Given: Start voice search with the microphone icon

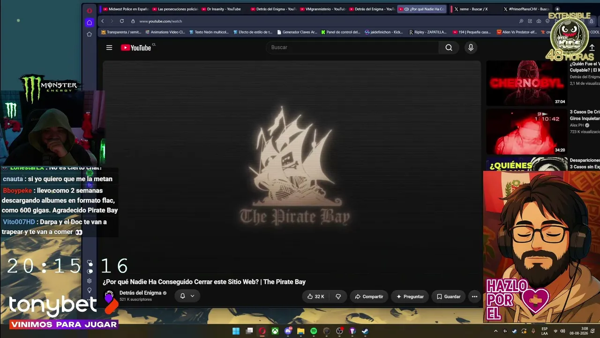Looking at the screenshot, I should click(471, 47).
